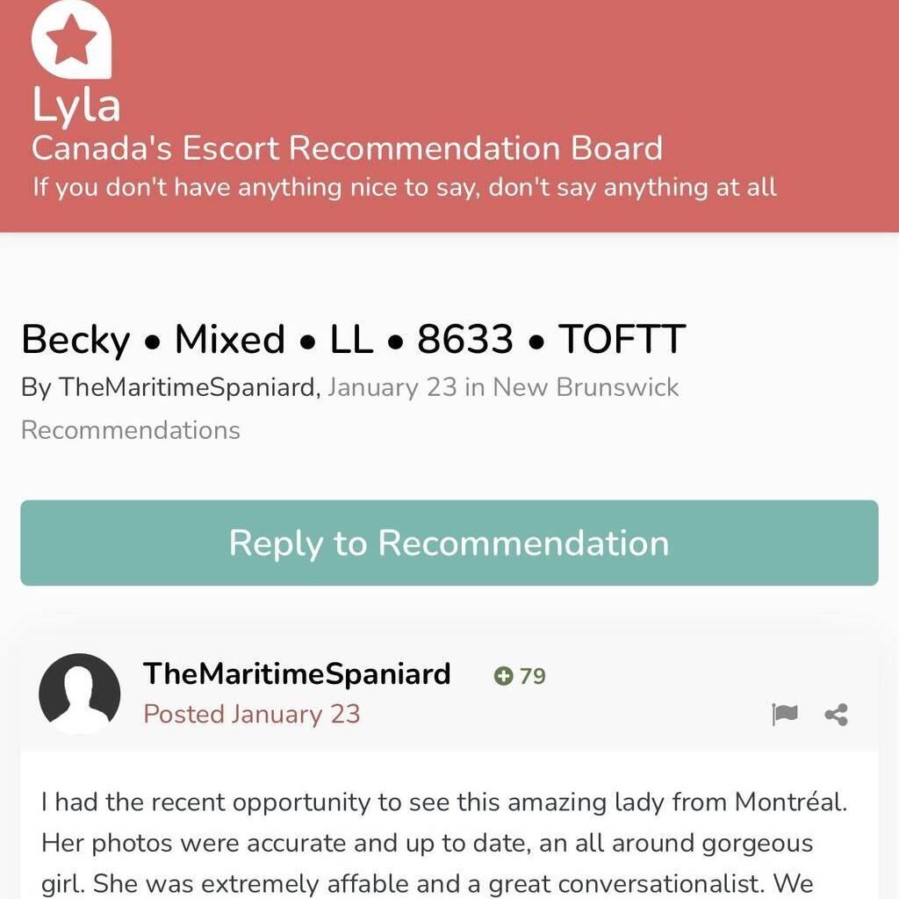Click the flag icon beside the share icon
This screenshot has height=899, width=899.
coord(786,715)
